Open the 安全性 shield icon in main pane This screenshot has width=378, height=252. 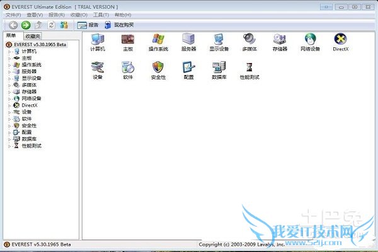click(x=158, y=71)
